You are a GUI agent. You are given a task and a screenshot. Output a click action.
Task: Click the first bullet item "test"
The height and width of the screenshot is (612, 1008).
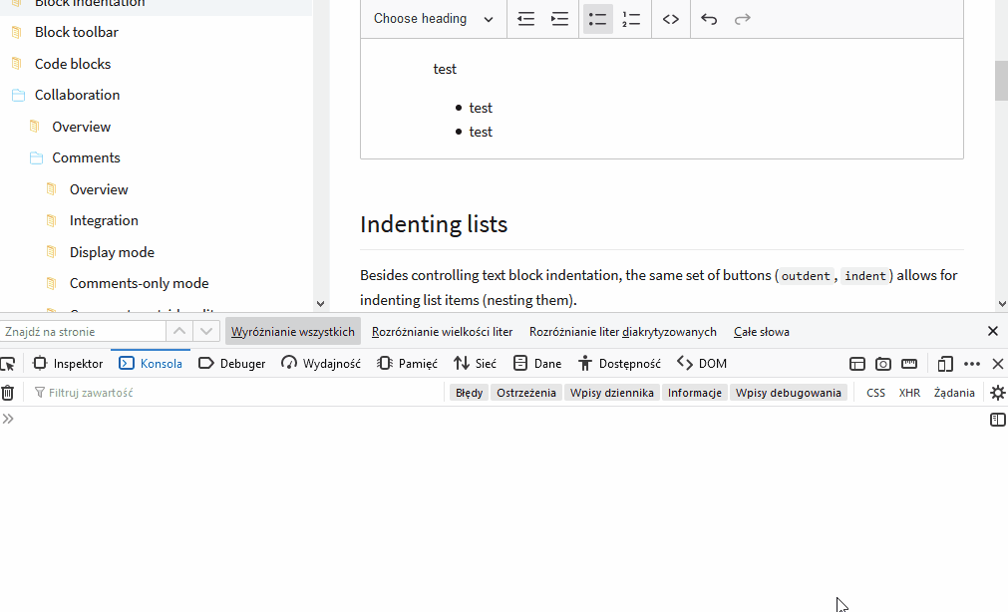tap(481, 108)
